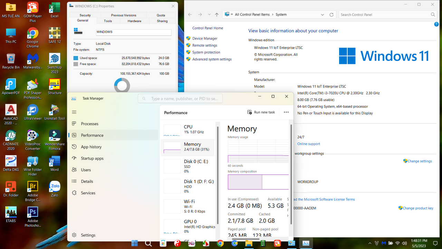Select the SketchUp 2023 desktop icon
This screenshot has width=442, height=249.
55,63
